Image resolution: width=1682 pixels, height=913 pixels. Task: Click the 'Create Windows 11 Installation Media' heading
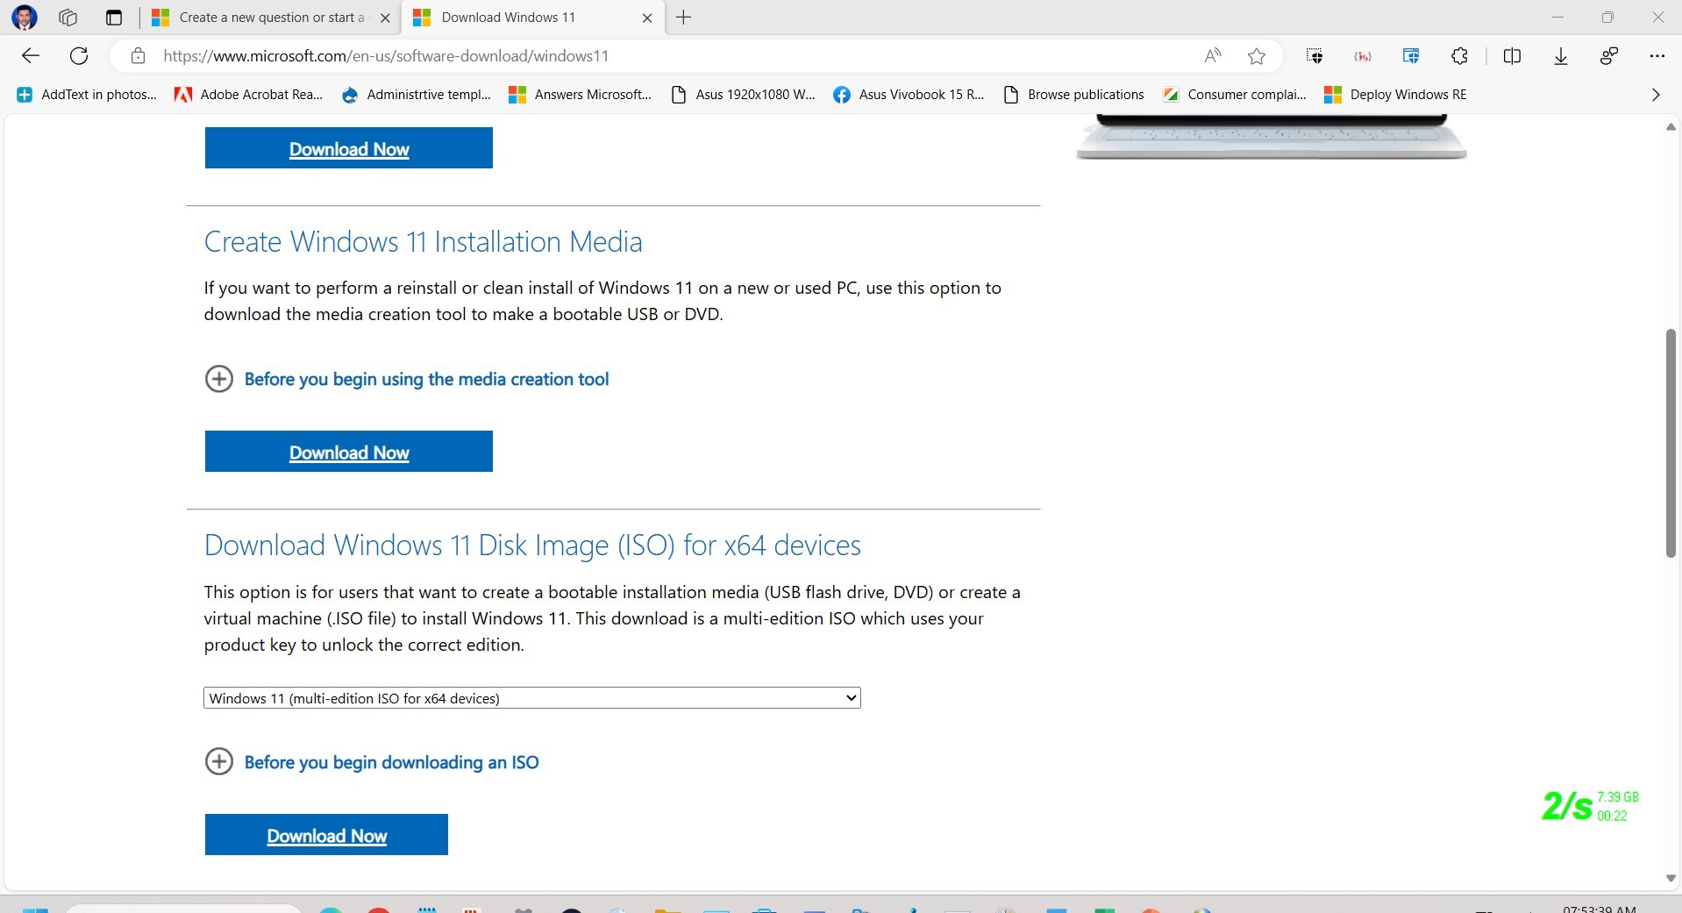[424, 242]
